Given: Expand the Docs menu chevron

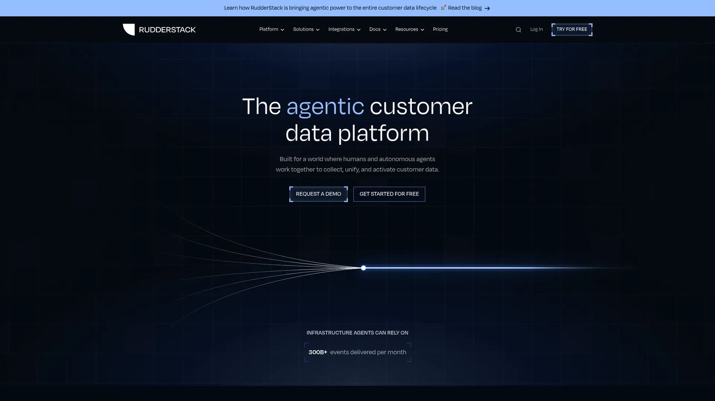Looking at the screenshot, I should pyautogui.click(x=385, y=30).
